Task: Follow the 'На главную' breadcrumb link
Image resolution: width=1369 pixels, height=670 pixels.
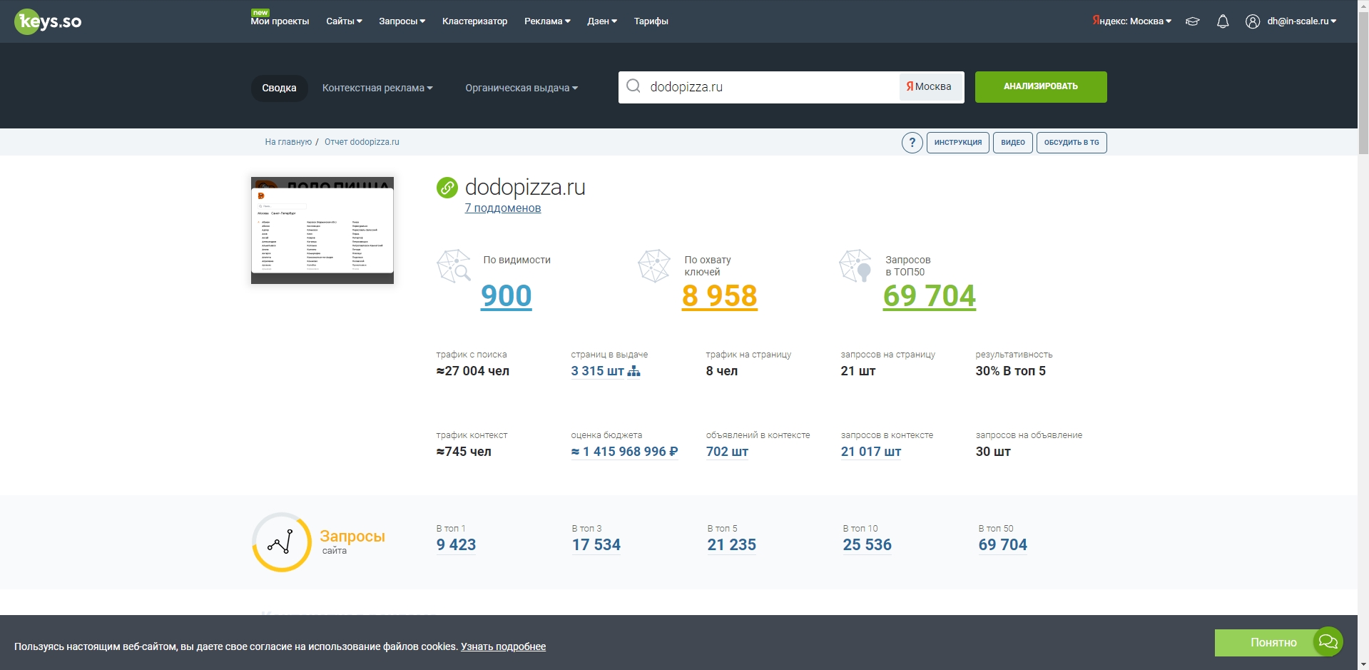Action: [x=288, y=142]
